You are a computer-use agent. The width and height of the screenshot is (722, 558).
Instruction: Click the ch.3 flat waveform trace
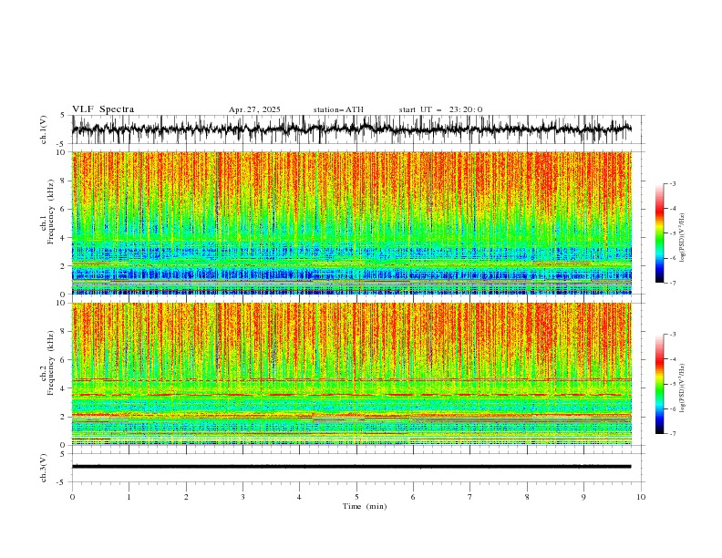point(352,467)
